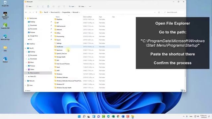Collapse the Quick access section
The height and width of the screenshot is (119, 212).
click(25, 18)
